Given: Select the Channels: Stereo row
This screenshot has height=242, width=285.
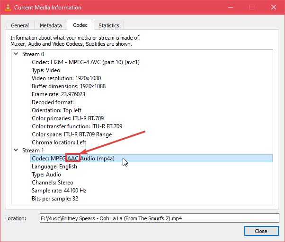Looking at the screenshot, I should pyautogui.click(x=52, y=183).
